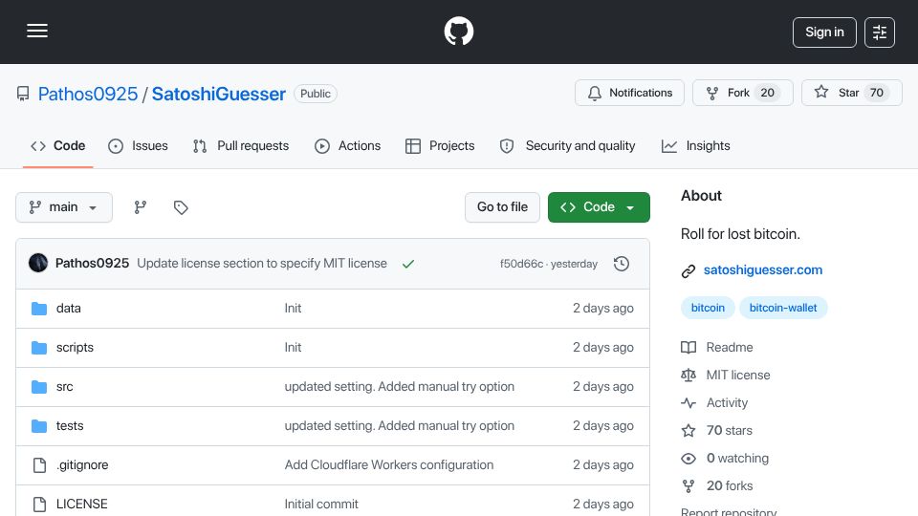918x516 pixels.
Task: Click the MIT license scale icon
Action: [688, 375]
